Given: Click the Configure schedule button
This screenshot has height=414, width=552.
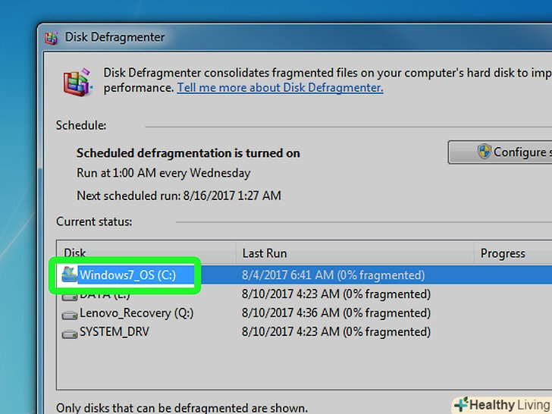Looking at the screenshot, I should coord(500,152).
